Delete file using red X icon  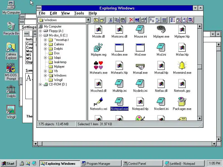[x=131, y=20]
